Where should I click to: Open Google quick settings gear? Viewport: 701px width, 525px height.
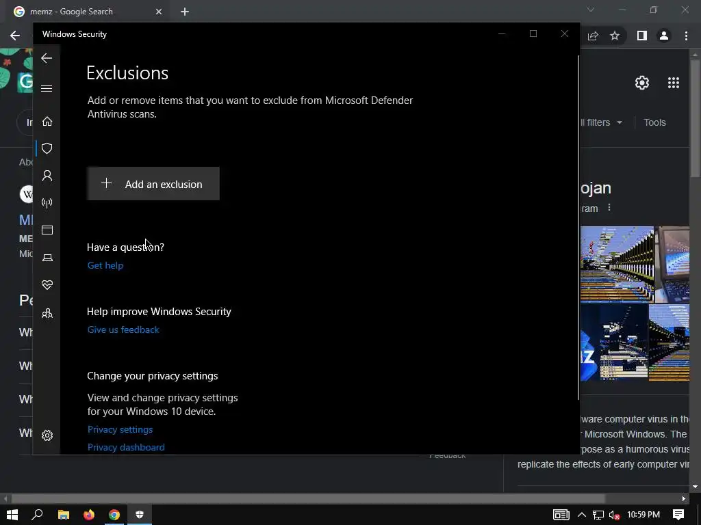pos(642,83)
